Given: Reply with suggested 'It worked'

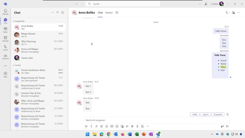Looking at the screenshot, I should pos(217,114).
